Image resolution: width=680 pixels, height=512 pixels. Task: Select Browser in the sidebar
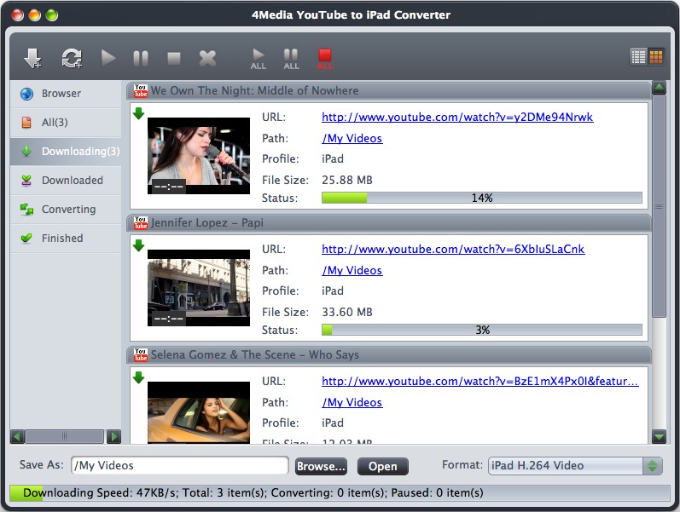click(61, 94)
